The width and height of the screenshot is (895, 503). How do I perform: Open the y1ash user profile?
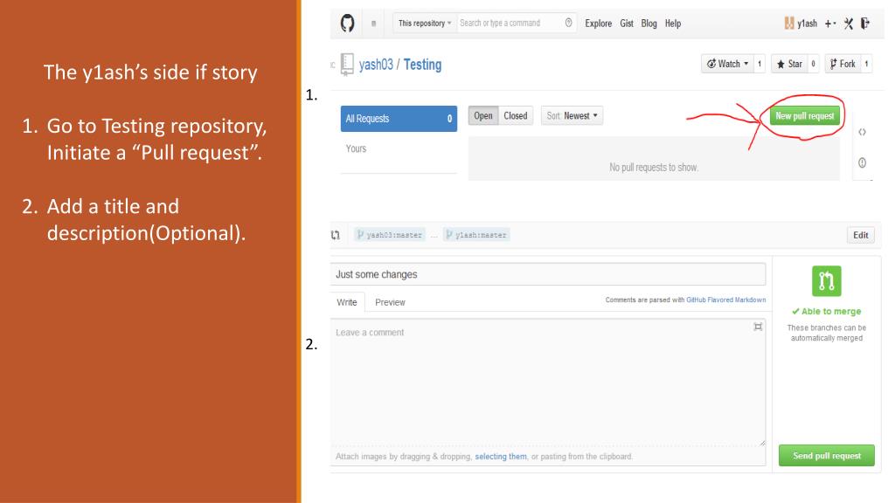(x=807, y=24)
